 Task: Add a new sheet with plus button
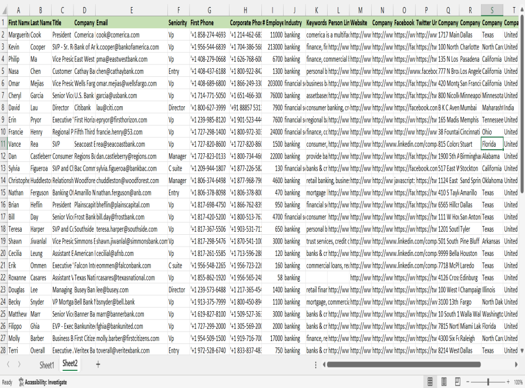(x=97, y=365)
